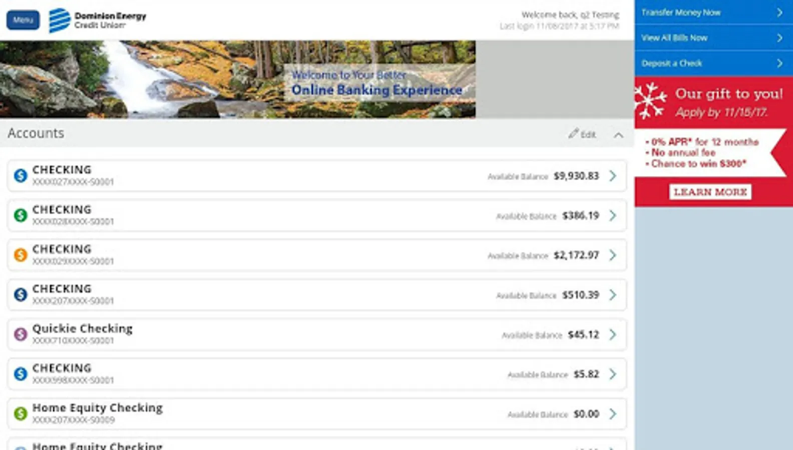Open the checking account with the $386.19 balance via its chevron

click(x=613, y=215)
